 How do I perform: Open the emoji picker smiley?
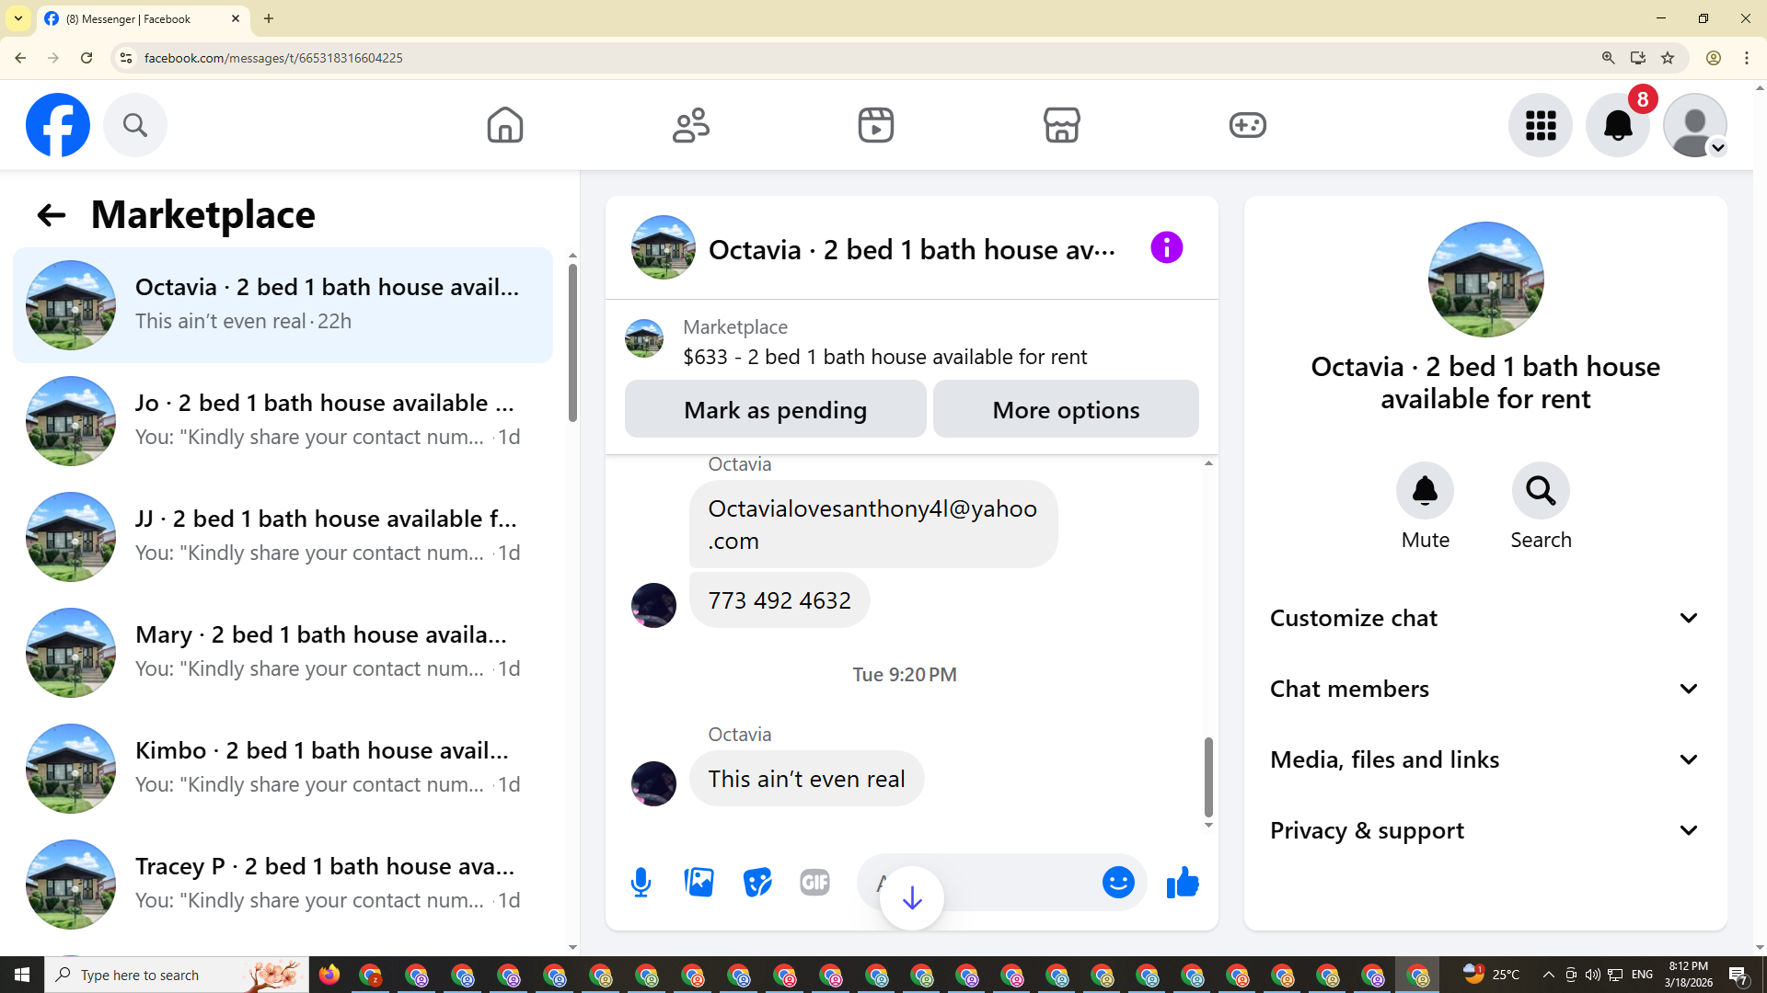[x=1118, y=883]
